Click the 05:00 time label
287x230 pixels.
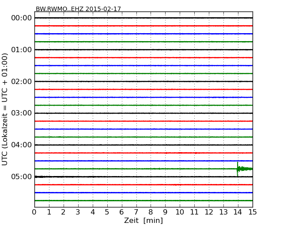tap(22, 176)
